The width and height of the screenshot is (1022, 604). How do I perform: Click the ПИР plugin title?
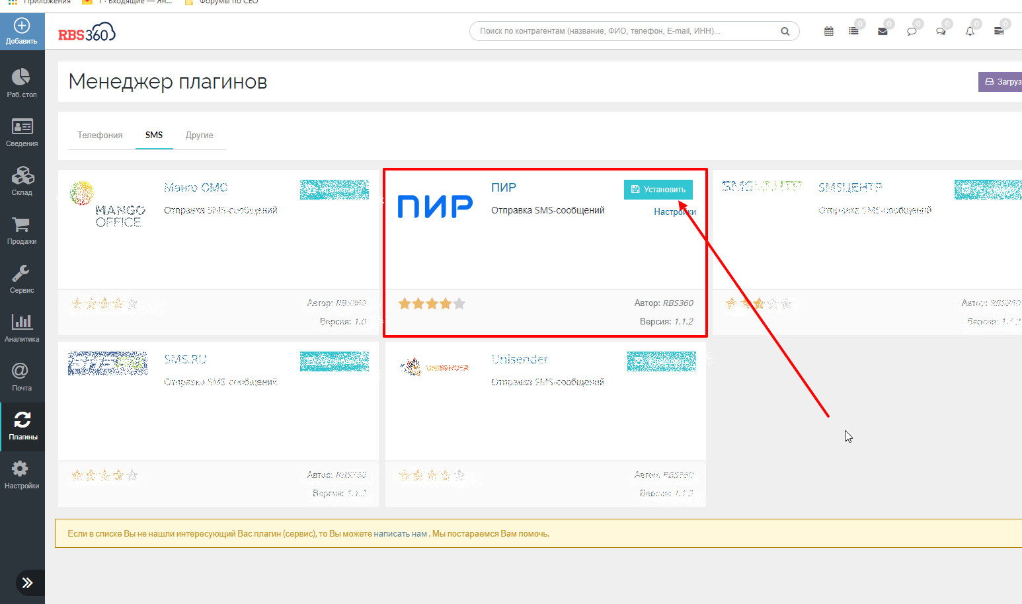pyautogui.click(x=504, y=188)
